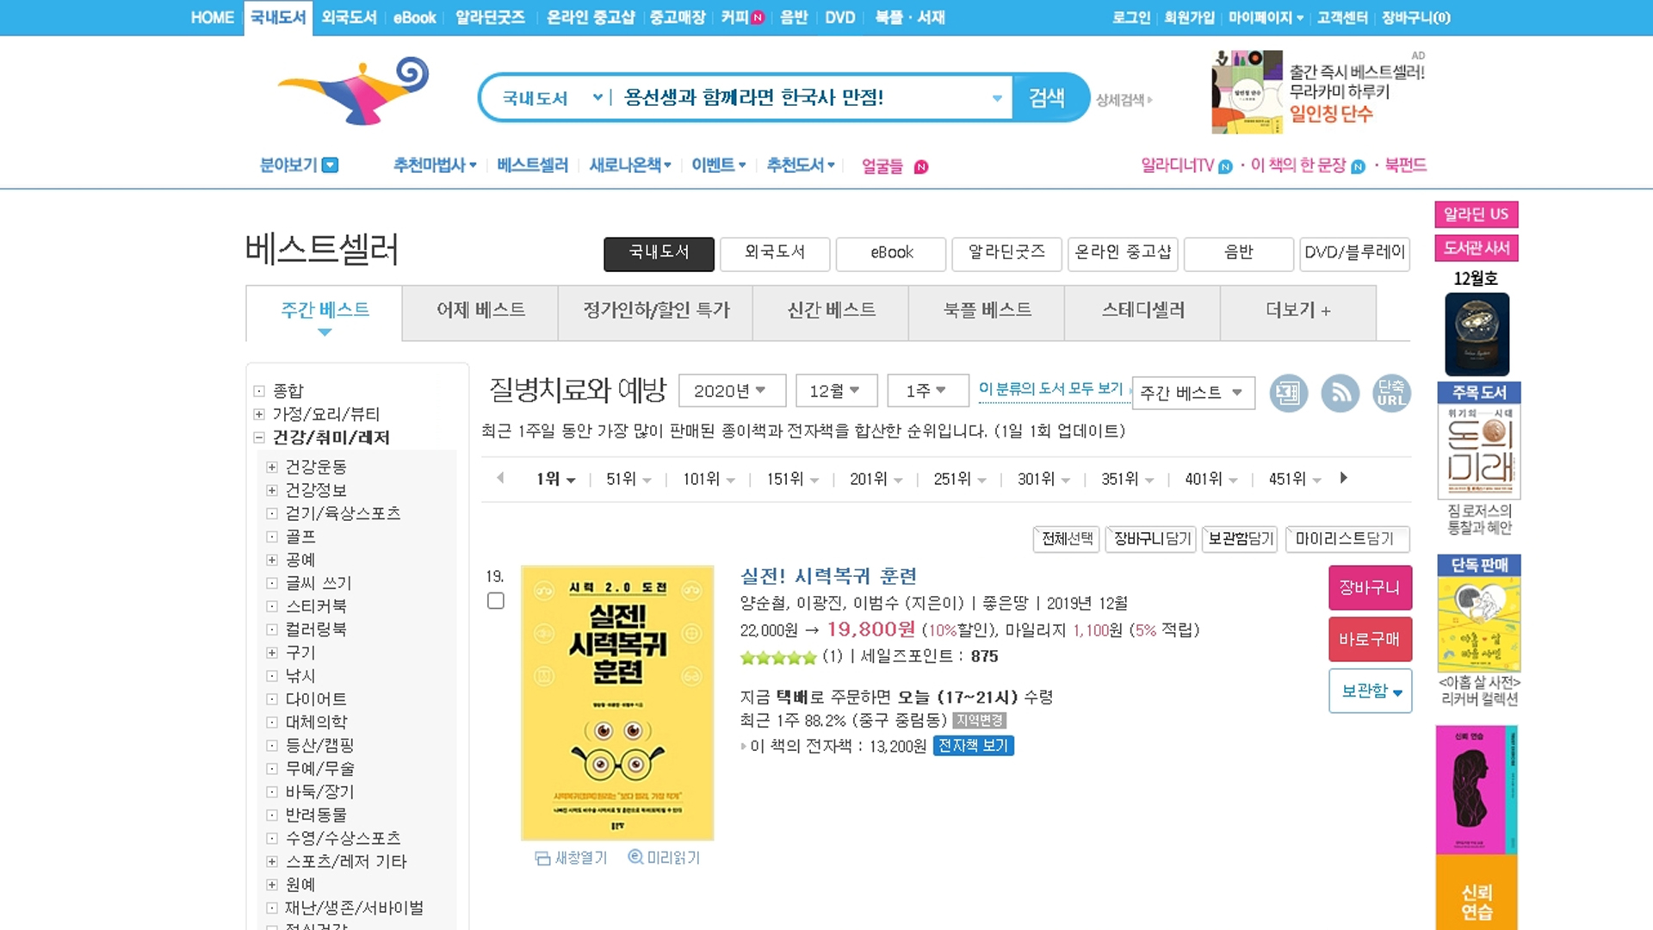
Task: Click the list view icon beside RSS
Action: point(1288,394)
